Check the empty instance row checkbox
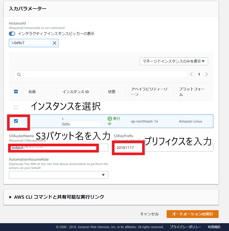Image resolution: width=229 pixels, height=231 pixels. [x=16, y=107]
